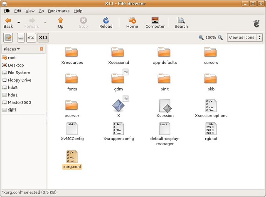266x197 pixels.
Task: Select the xinit folder icon
Action: [x=164, y=78]
